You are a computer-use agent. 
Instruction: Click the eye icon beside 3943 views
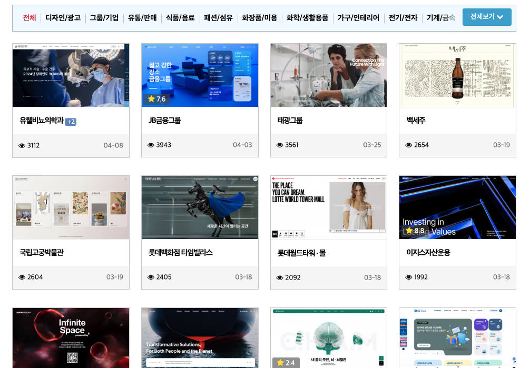point(151,145)
